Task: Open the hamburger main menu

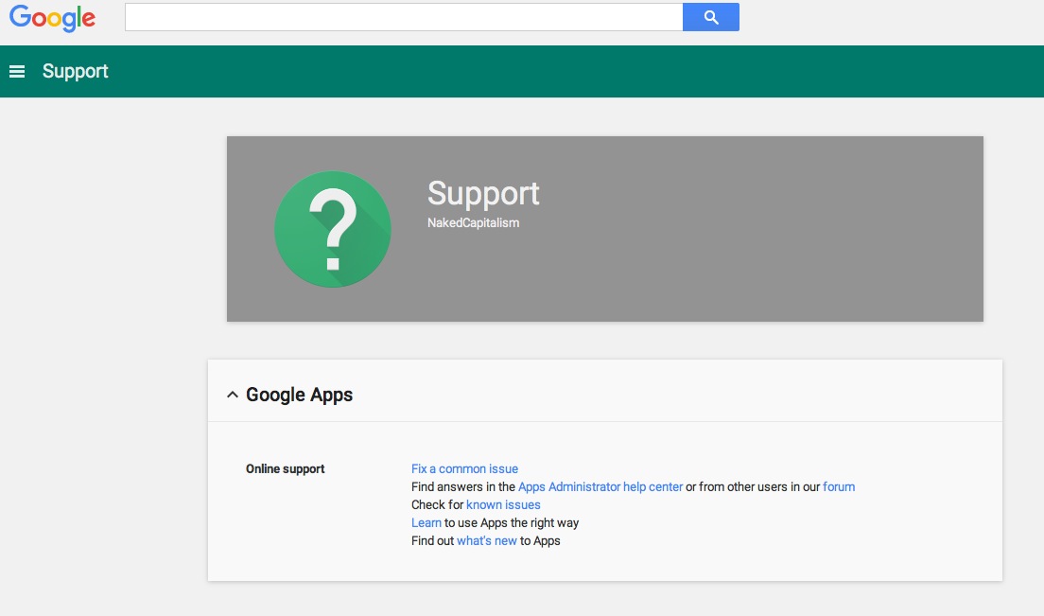Action: click(17, 71)
